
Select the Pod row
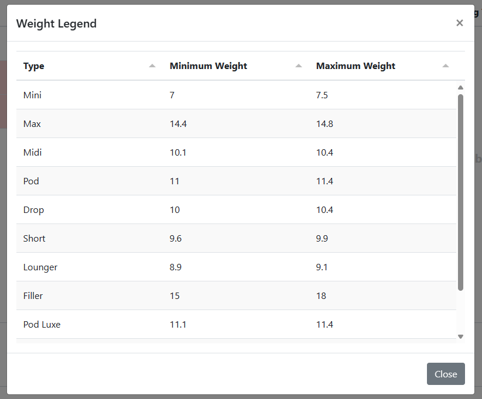[236, 181]
